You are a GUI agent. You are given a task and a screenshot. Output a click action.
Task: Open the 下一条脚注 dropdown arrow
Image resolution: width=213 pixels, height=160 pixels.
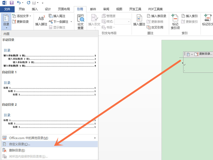coord(71,22)
